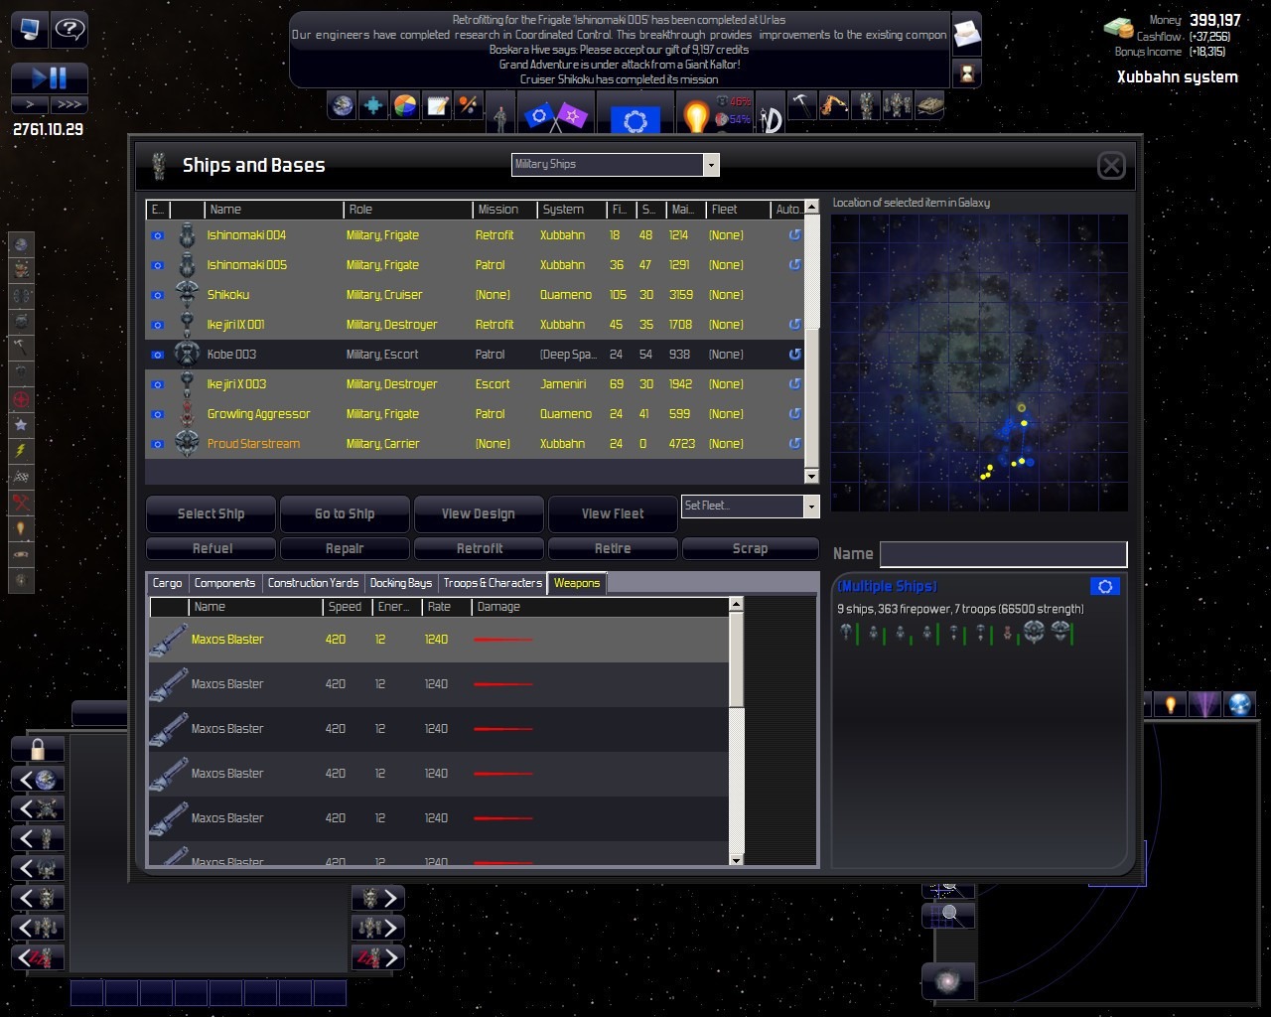Switch to the Troops & Characters tab

coord(493,583)
